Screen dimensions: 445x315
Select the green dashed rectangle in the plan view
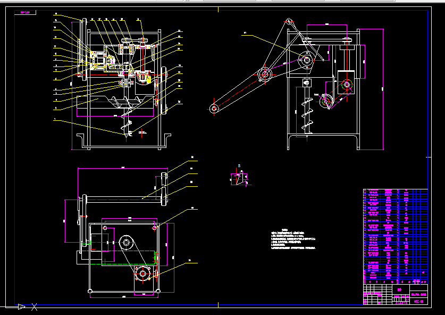(x=119, y=258)
